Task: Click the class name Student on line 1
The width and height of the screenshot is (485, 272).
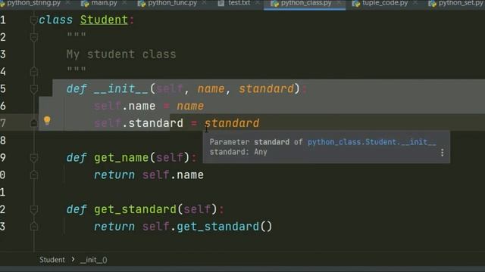Action: pyautogui.click(x=104, y=20)
